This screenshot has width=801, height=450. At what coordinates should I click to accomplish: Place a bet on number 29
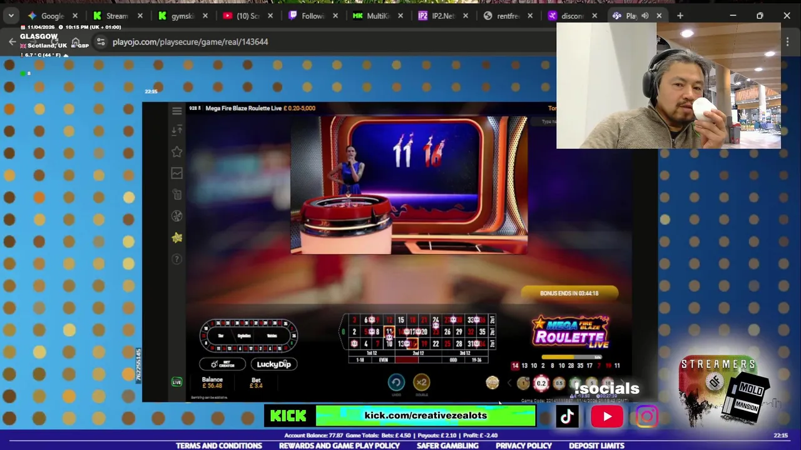click(x=459, y=332)
